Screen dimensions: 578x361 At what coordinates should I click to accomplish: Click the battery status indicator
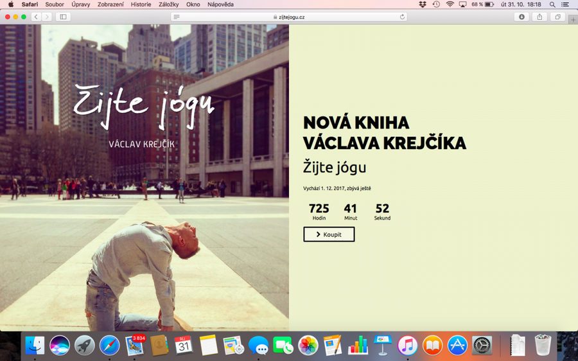[482, 4]
